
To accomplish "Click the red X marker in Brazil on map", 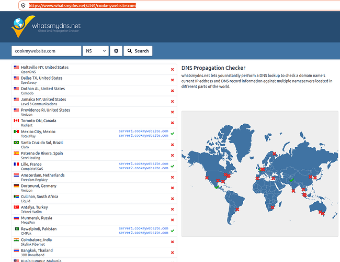I will (237, 209).
